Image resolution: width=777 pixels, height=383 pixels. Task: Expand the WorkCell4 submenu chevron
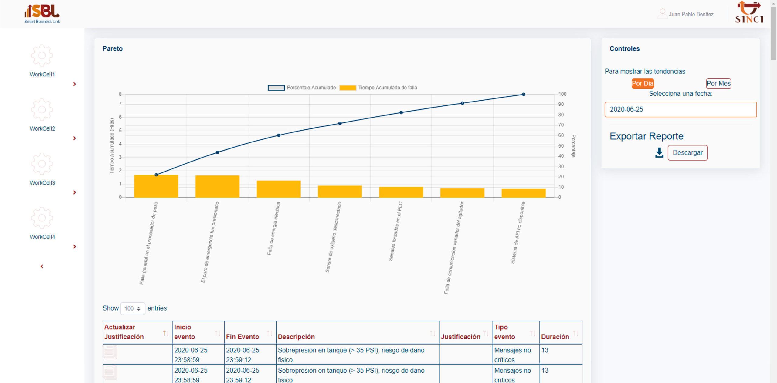(x=75, y=247)
